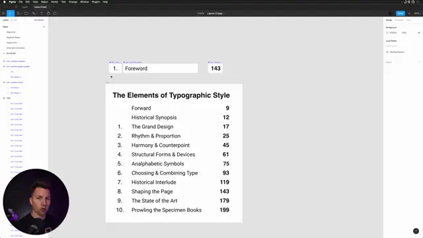Click the Foreword text box on canvas
This screenshot has width=423, height=238.
tap(160, 69)
